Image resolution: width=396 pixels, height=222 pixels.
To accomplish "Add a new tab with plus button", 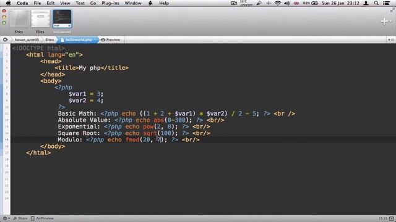I will 384,22.
